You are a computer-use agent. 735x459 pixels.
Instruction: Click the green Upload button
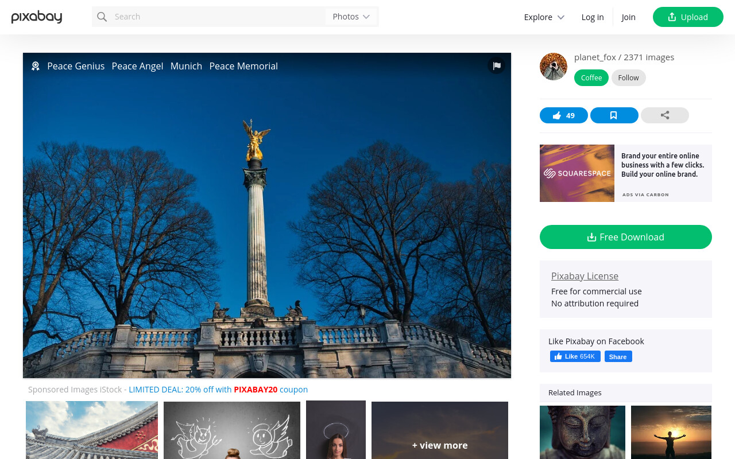pos(688,17)
